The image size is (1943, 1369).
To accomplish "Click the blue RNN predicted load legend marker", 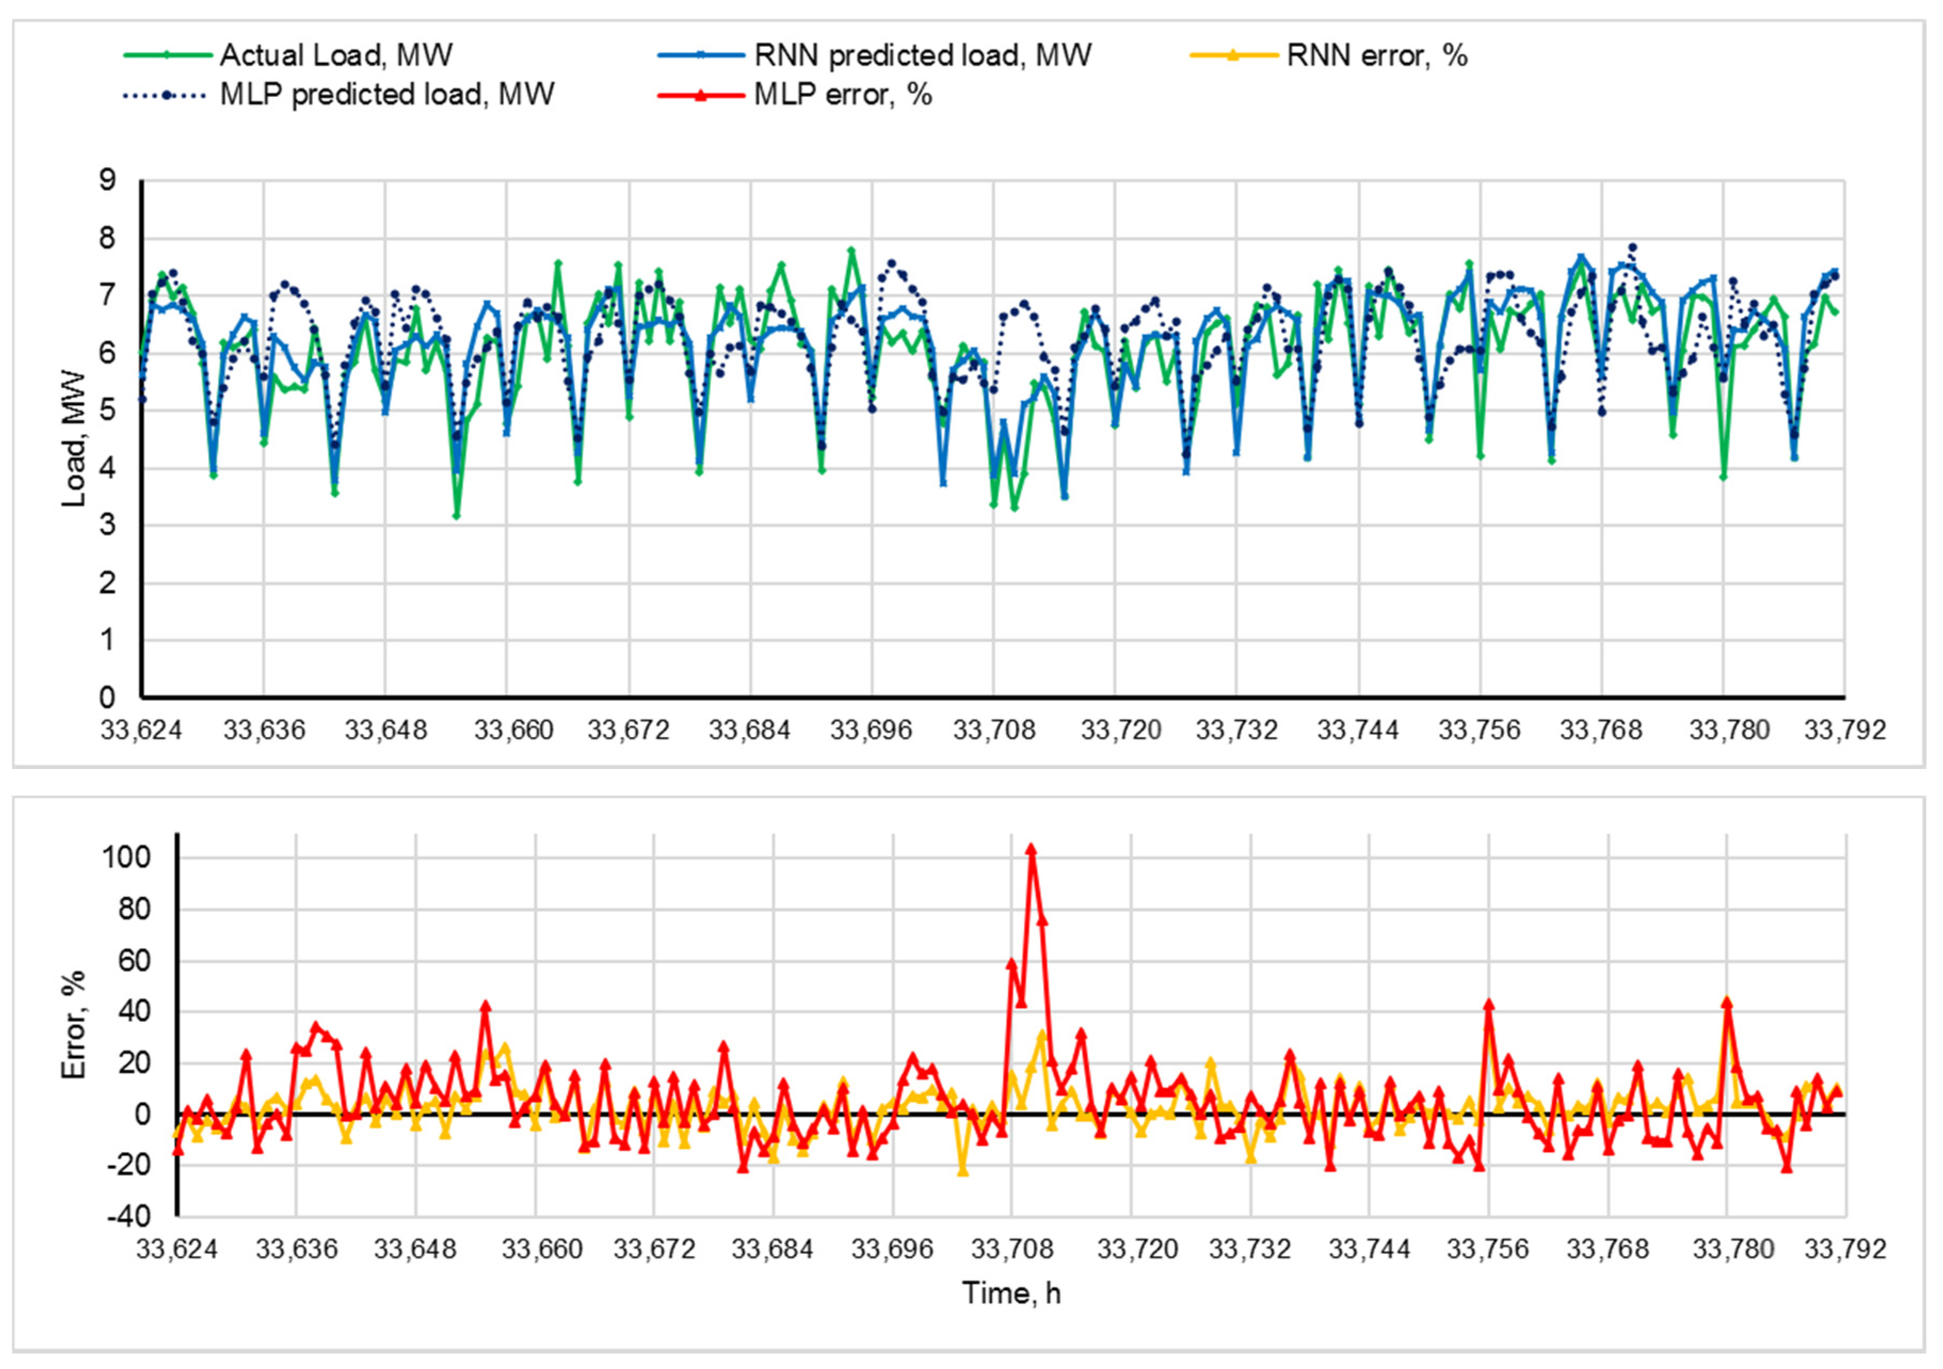I will pos(701,56).
